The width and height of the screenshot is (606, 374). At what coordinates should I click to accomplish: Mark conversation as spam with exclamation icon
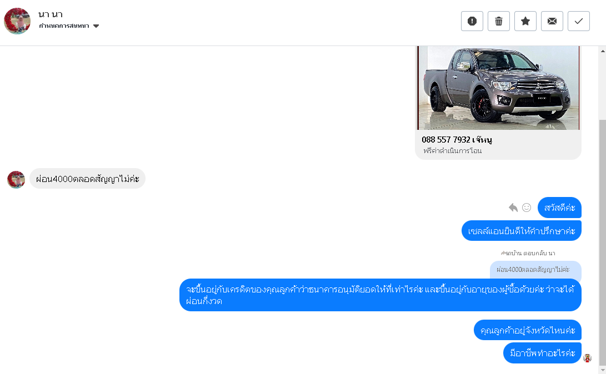point(472,21)
